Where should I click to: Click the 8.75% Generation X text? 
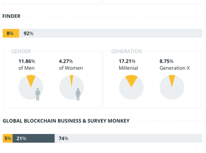tap(175, 64)
